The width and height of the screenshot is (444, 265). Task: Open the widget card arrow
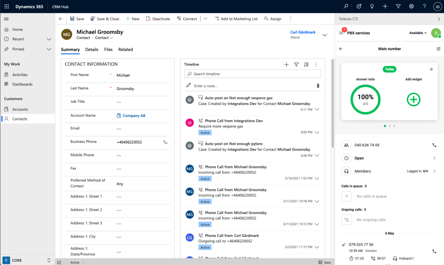(431, 69)
